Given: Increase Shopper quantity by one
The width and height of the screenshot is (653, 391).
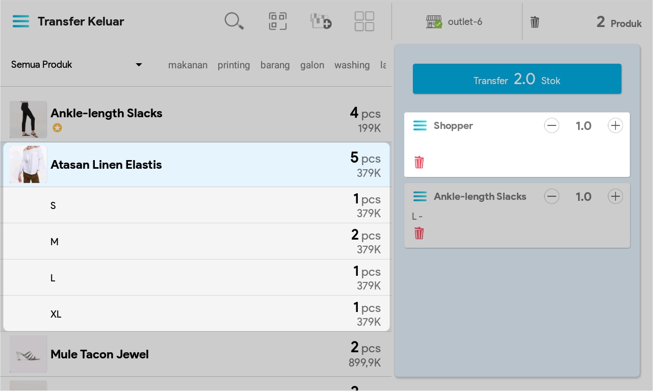Looking at the screenshot, I should click(615, 126).
